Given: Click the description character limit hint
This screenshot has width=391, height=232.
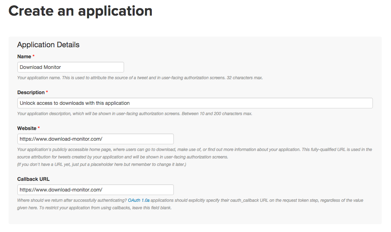Looking at the screenshot, I should pos(135,114).
